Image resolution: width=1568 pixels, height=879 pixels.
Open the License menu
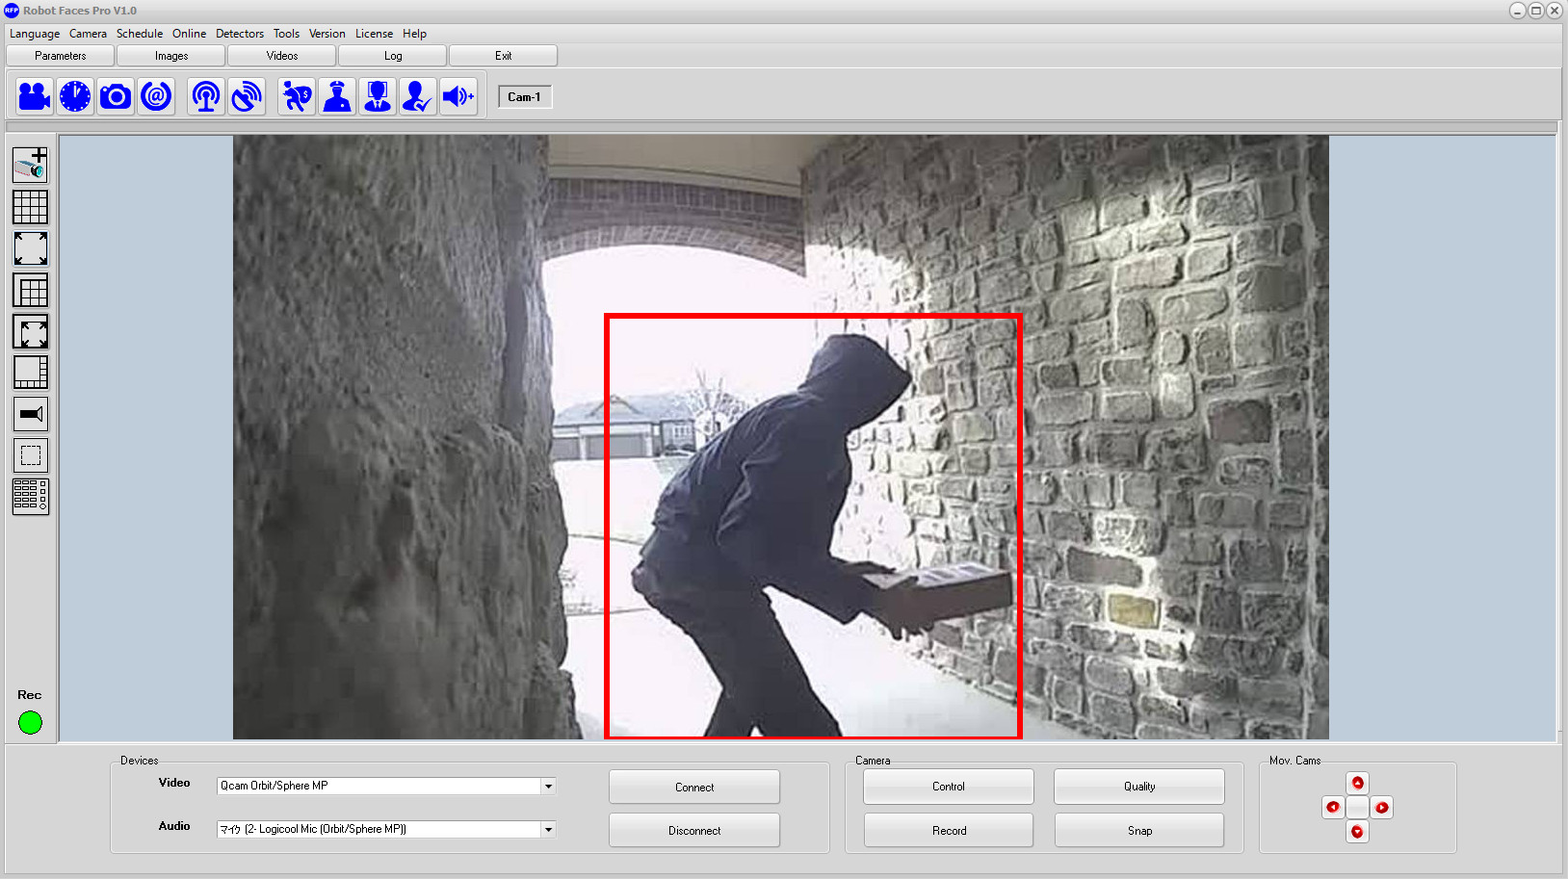click(x=374, y=34)
